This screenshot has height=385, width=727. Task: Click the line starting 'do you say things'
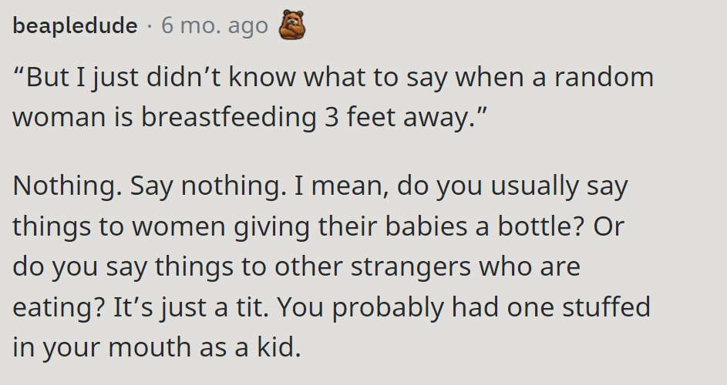pyautogui.click(x=296, y=267)
